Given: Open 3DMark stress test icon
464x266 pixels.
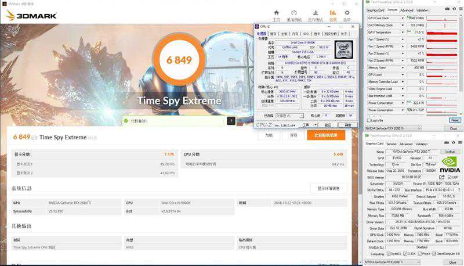Looking at the screenshot, I should (x=314, y=13).
